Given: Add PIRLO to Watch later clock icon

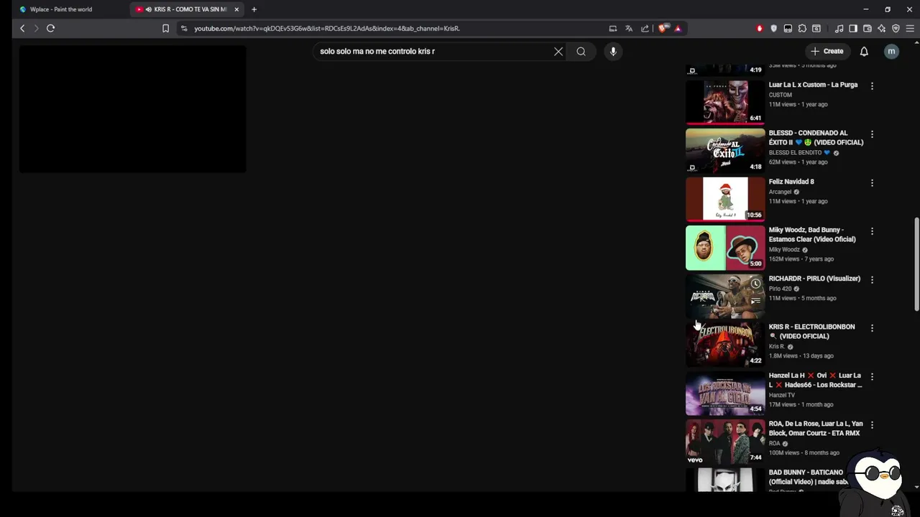Looking at the screenshot, I should 755,284.
